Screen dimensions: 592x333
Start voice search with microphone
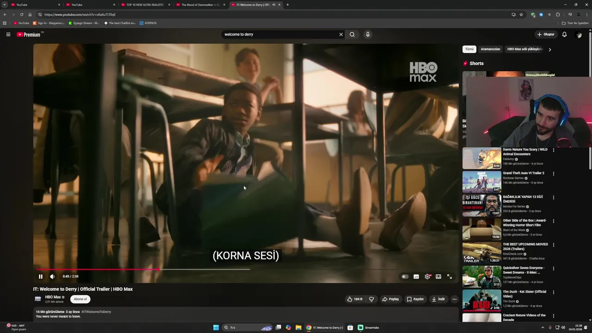[x=368, y=34]
